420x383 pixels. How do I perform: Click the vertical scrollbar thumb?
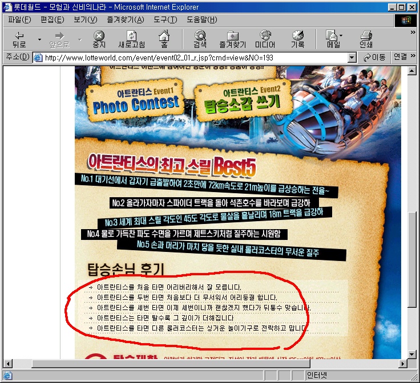(x=411, y=260)
